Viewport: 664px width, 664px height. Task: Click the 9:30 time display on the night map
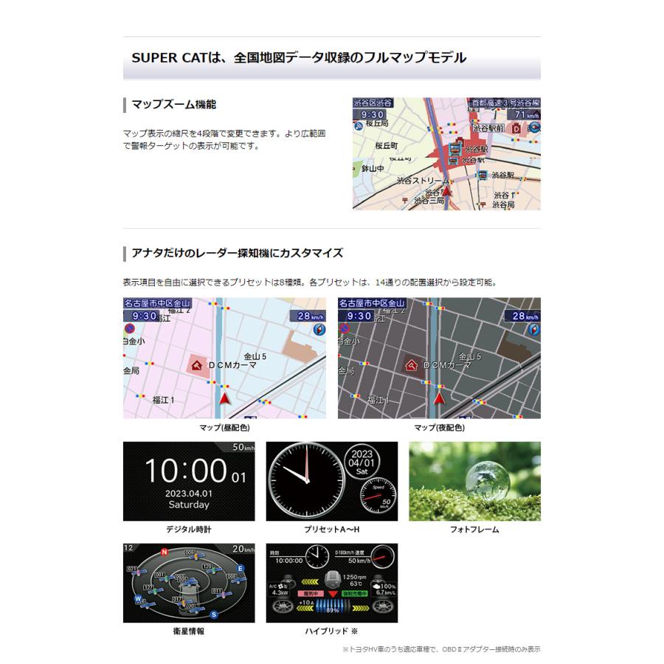pyautogui.click(x=359, y=315)
